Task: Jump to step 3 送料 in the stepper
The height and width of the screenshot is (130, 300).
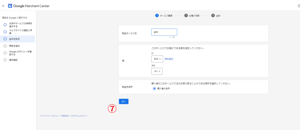Action: pos(216,16)
